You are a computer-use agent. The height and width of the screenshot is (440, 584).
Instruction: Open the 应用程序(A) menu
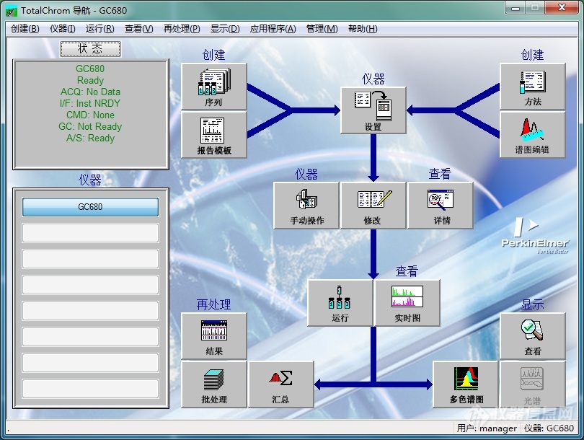pyautogui.click(x=273, y=29)
